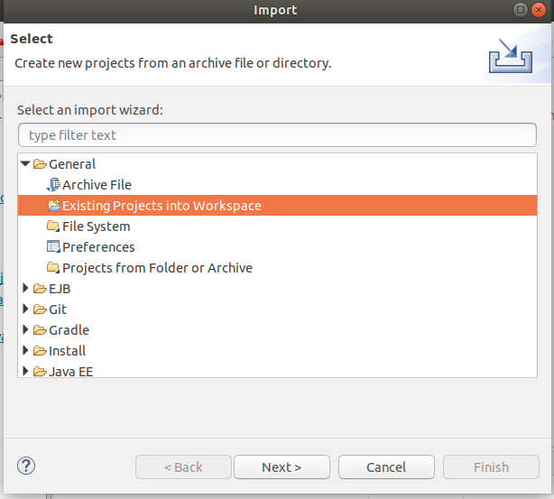This screenshot has width=554, height=499.
Task: Collapse the General category
Action: pyautogui.click(x=25, y=164)
